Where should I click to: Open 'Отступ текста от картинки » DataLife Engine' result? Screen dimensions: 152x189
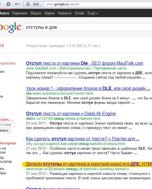pos(71,113)
